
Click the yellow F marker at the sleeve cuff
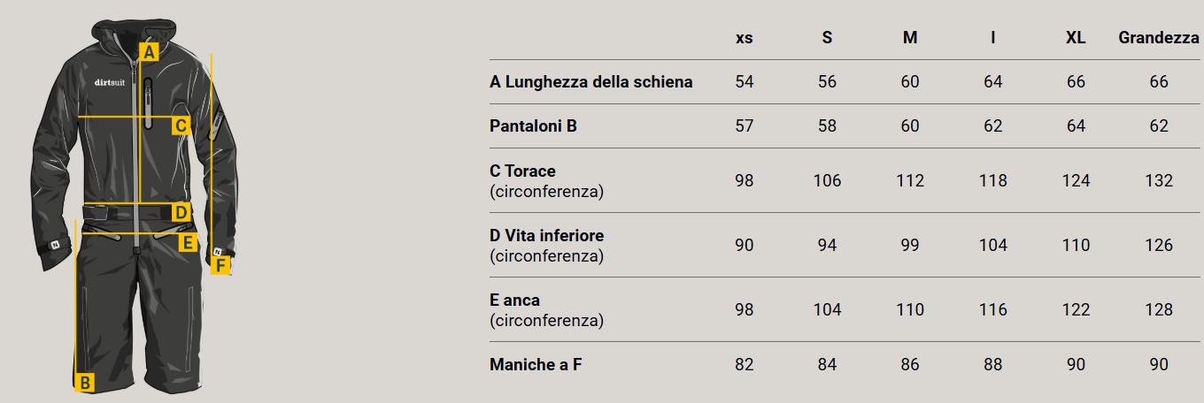tap(220, 264)
